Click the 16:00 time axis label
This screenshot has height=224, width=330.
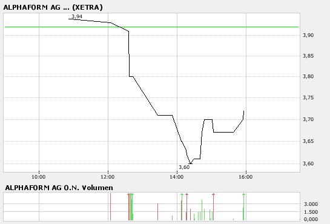246,177
